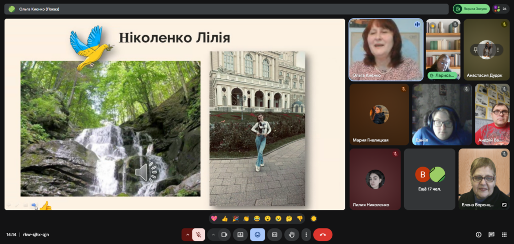514x244 pixels.
Task: Start screen sharing with Present button
Action: 240,234
